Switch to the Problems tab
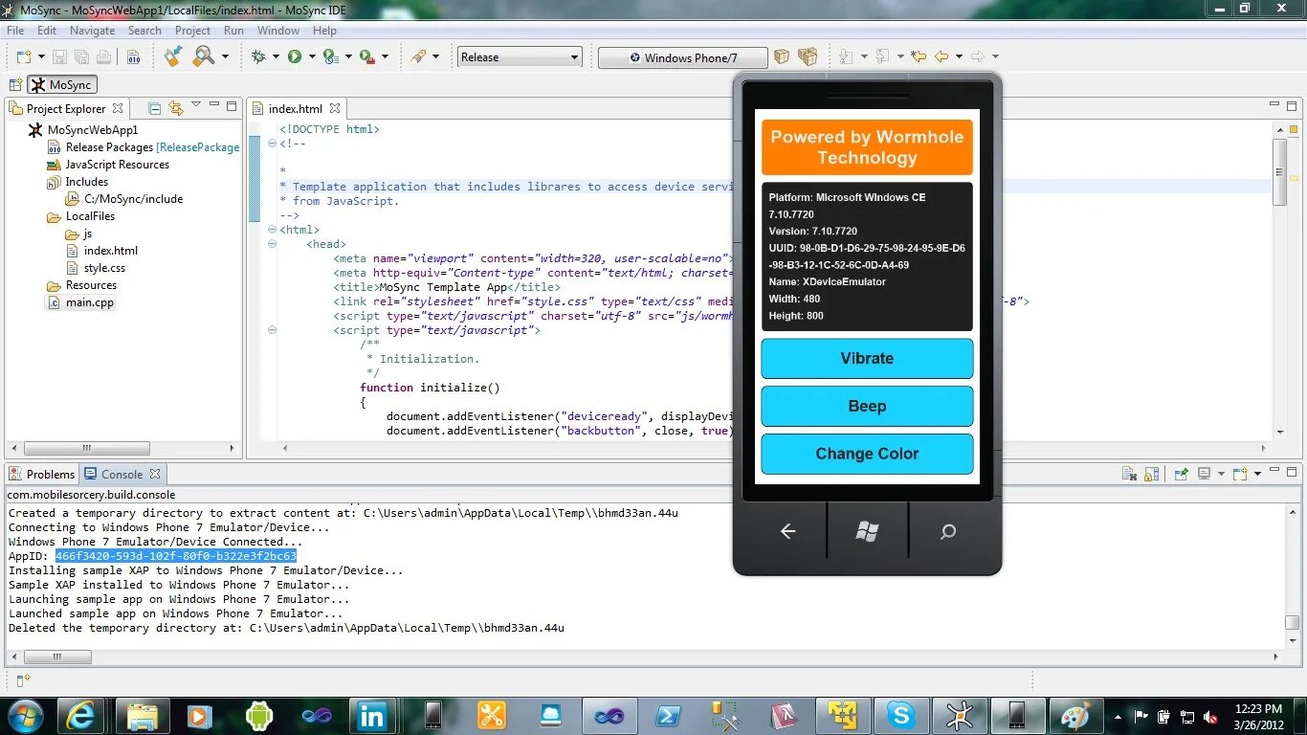The width and height of the screenshot is (1307, 735). [42, 474]
